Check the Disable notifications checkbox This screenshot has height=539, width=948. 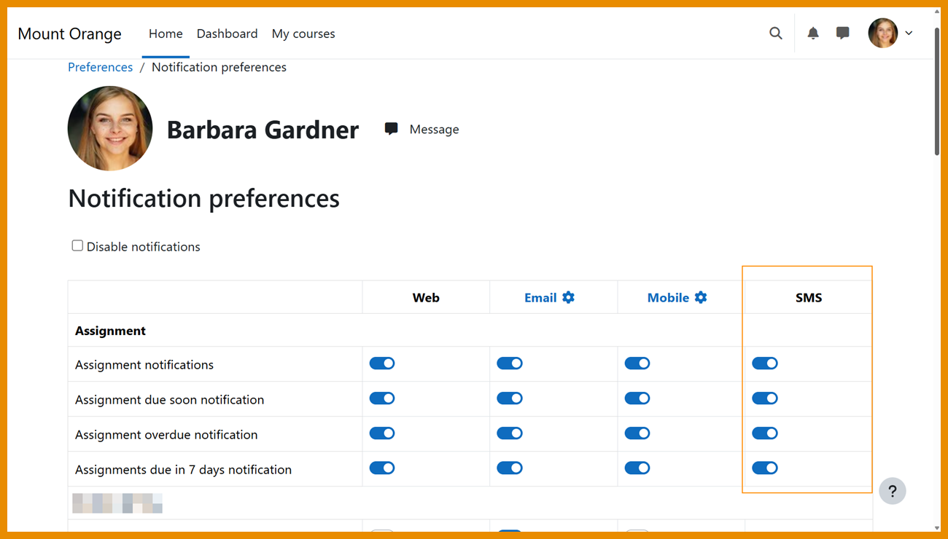click(x=77, y=246)
